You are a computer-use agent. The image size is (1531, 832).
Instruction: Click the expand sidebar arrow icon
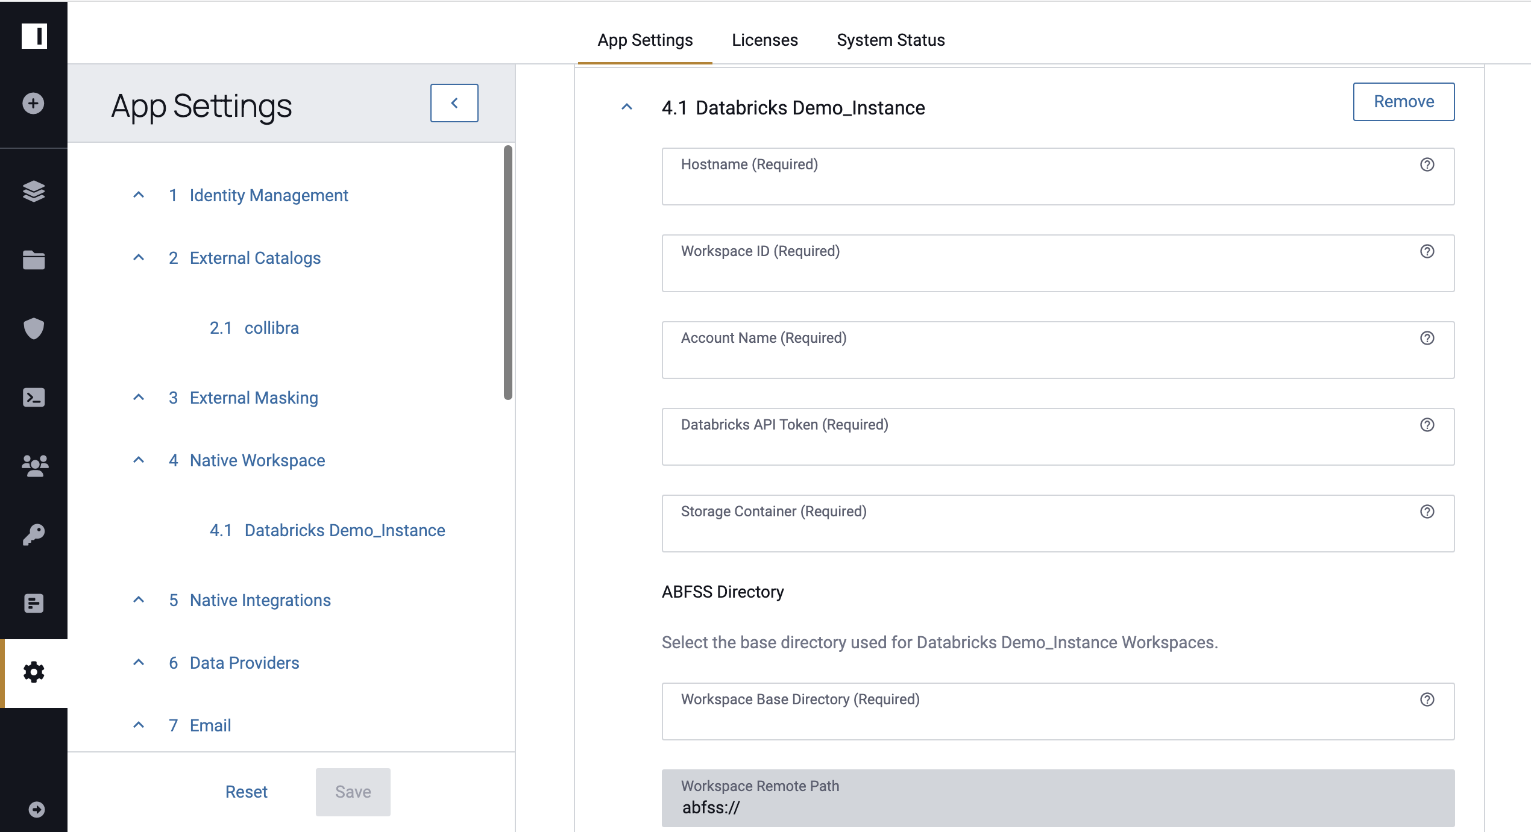(36, 810)
